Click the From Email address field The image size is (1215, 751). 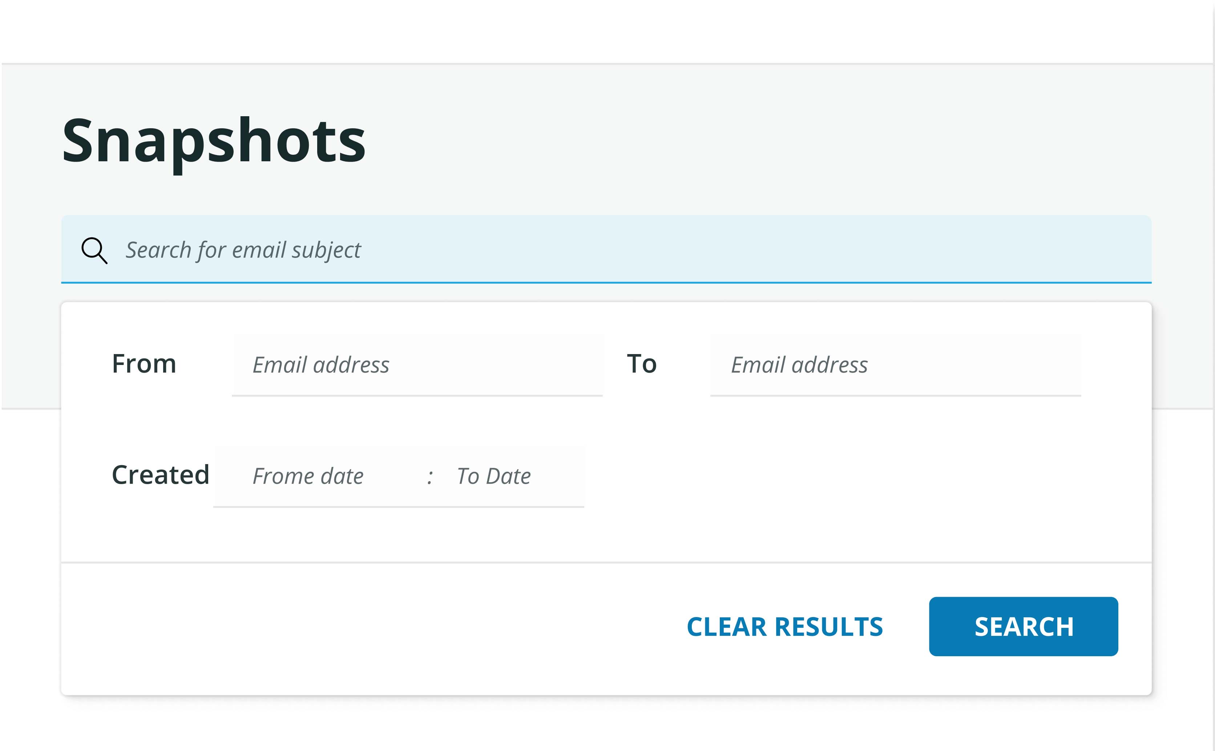point(417,365)
